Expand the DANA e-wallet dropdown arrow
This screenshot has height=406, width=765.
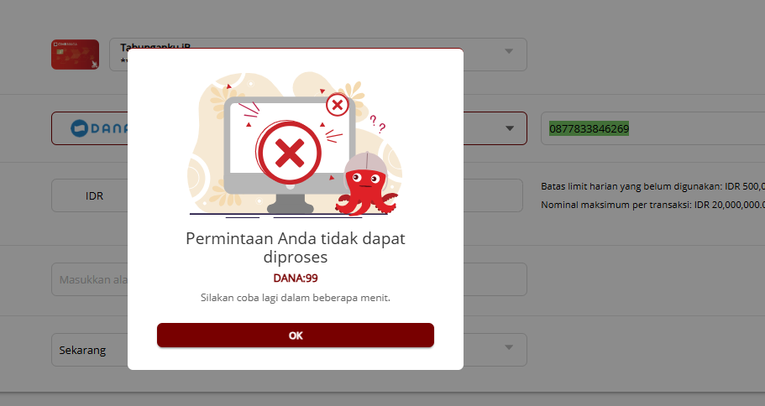(510, 128)
